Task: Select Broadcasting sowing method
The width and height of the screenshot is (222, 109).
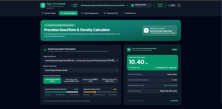Action: (x=90, y=81)
